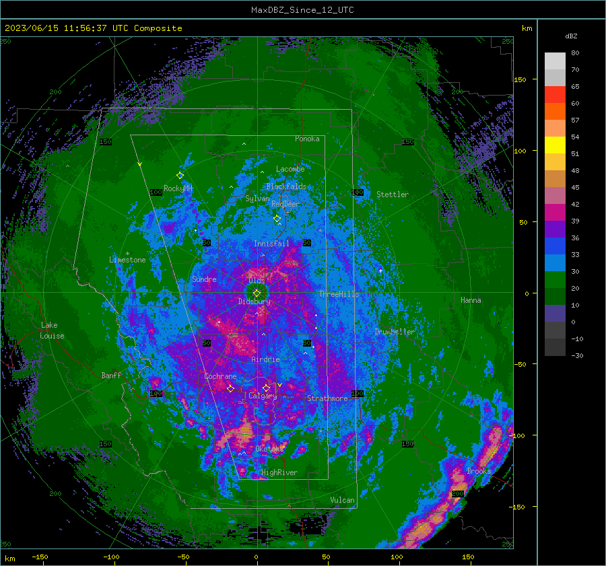Select the white plus marker north of Drumheller

[380, 271]
